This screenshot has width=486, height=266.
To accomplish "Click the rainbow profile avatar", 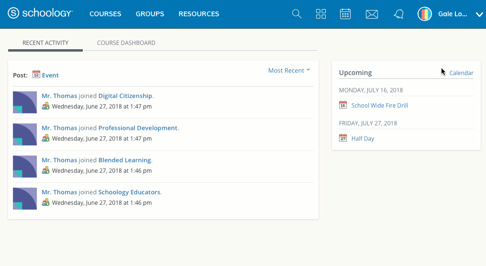I will (425, 14).
